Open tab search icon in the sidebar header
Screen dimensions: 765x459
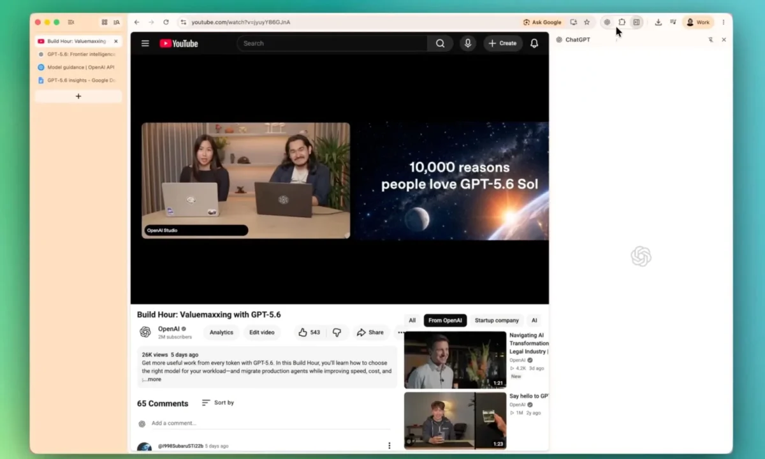point(117,22)
